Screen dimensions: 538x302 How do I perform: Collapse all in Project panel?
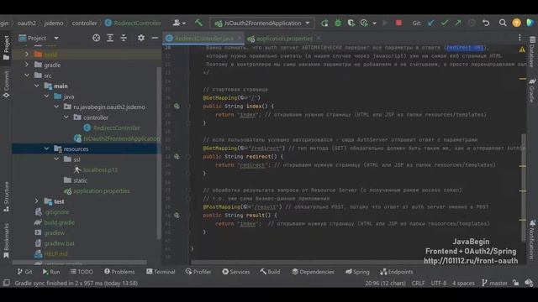pos(124,38)
